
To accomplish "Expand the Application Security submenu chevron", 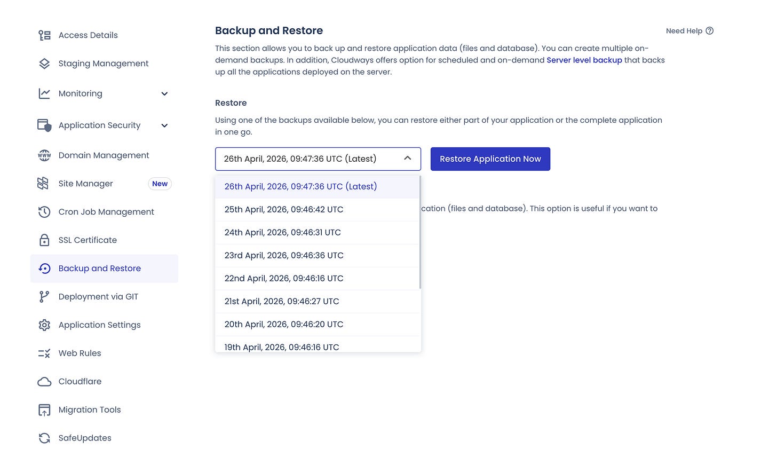I will pyautogui.click(x=164, y=125).
